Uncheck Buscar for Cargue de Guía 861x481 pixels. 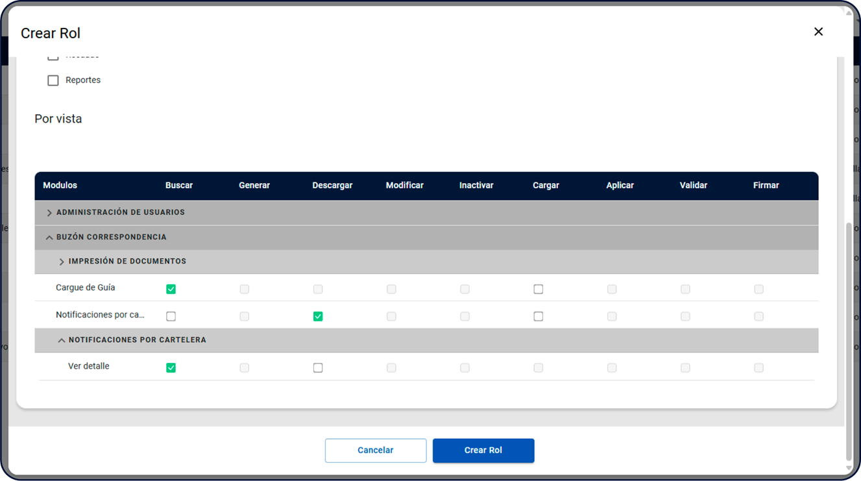171,289
